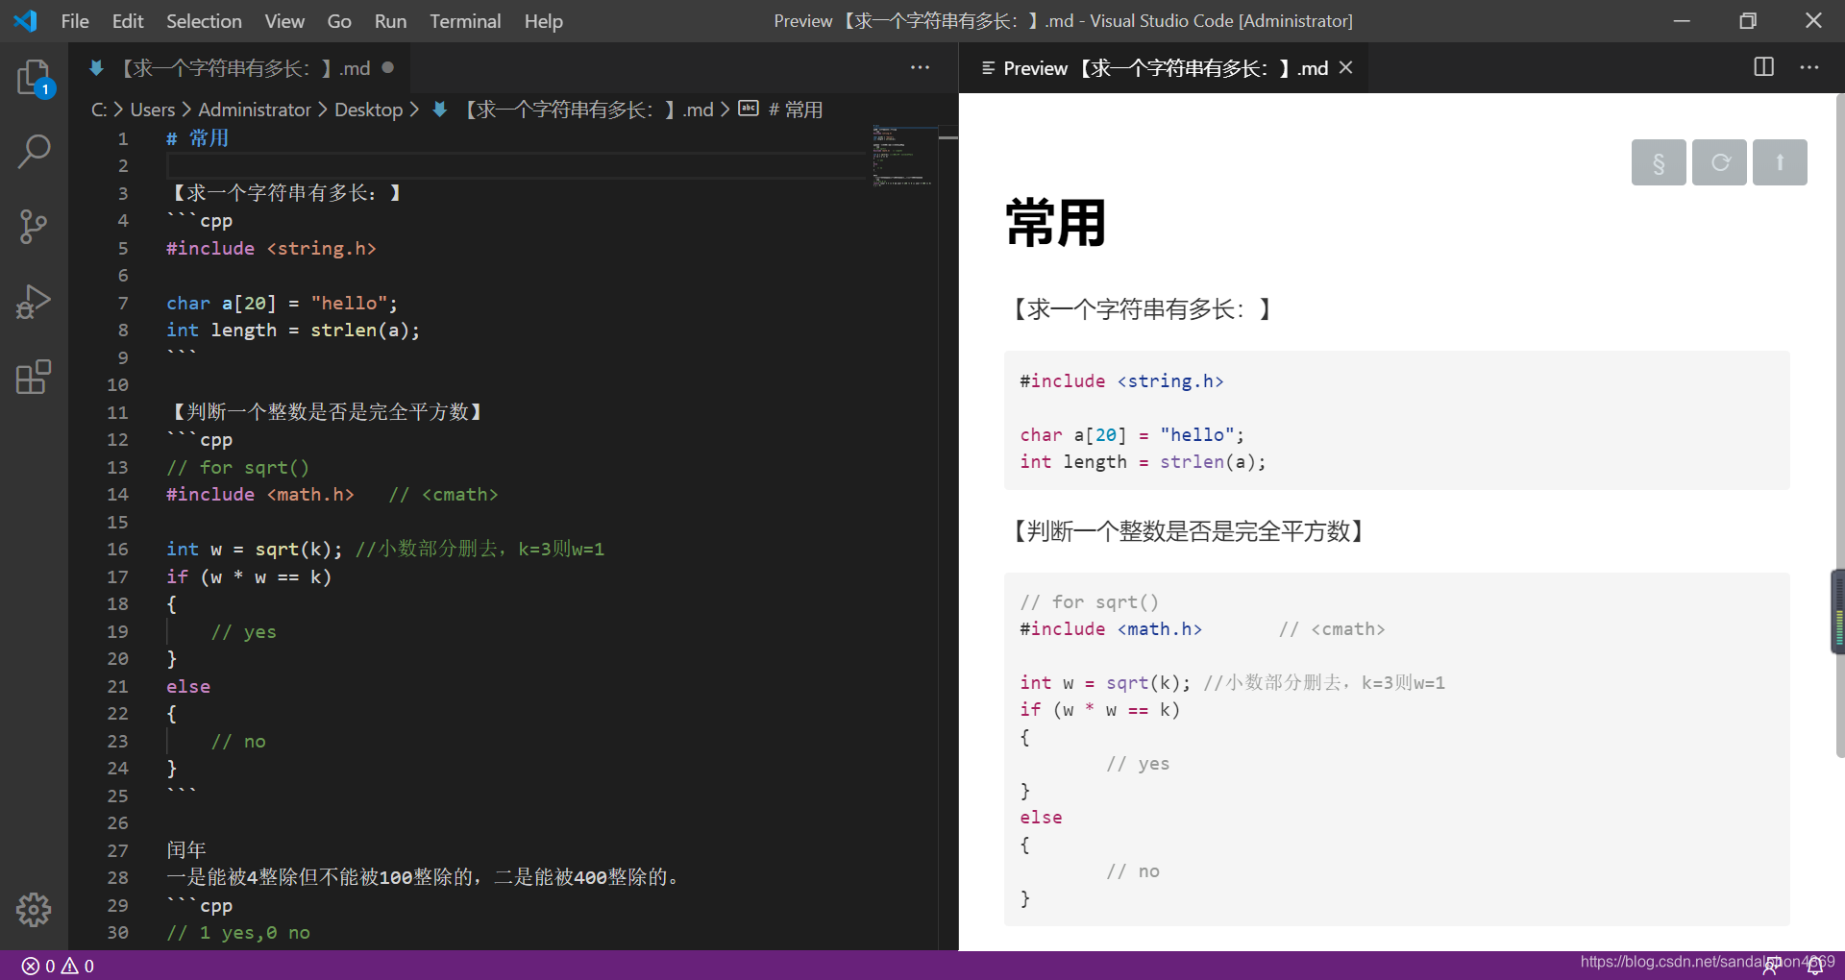The image size is (1845, 980).
Task: Click '【判断一个整数是否是完全平方数】' in editor
Action: tap(327, 411)
